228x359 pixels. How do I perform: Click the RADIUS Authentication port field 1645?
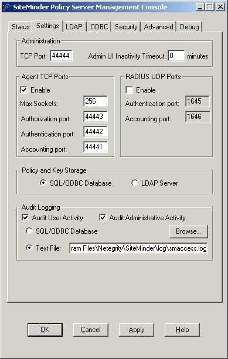[198, 101]
